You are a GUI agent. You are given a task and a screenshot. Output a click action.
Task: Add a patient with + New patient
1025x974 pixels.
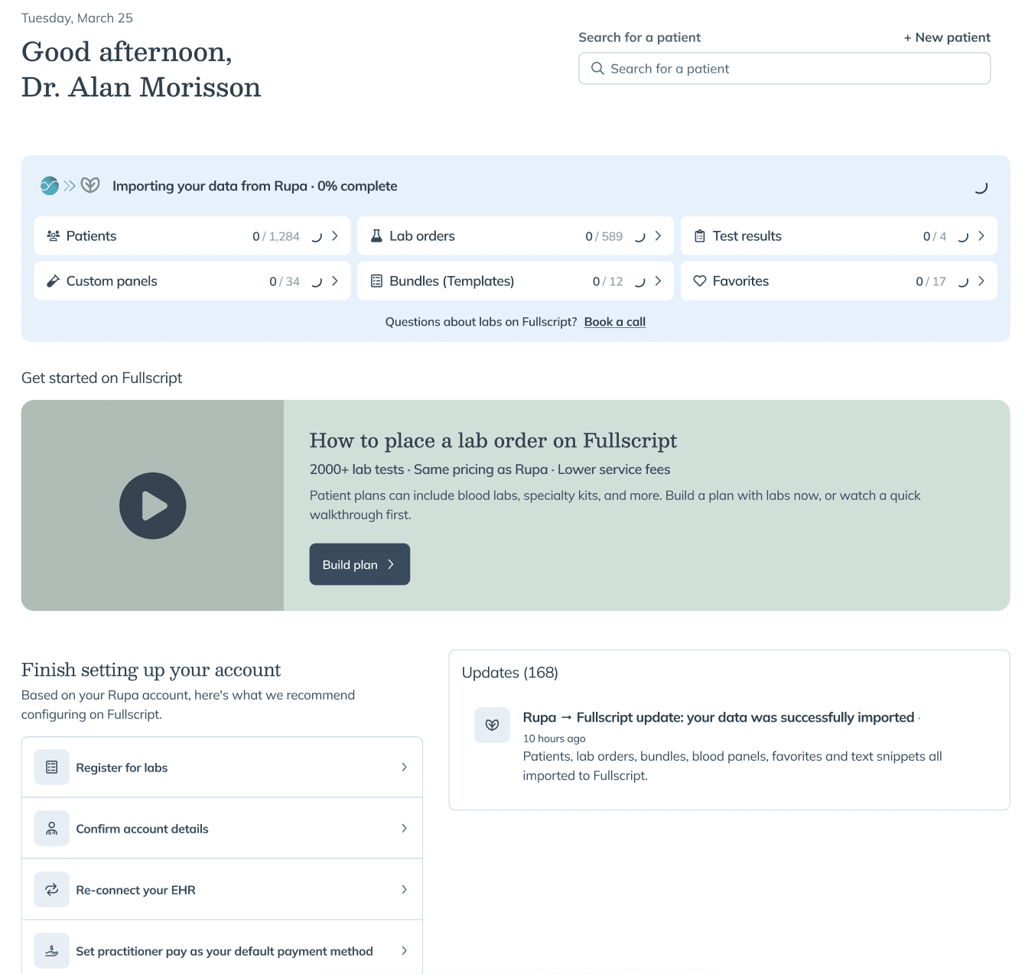(x=947, y=37)
